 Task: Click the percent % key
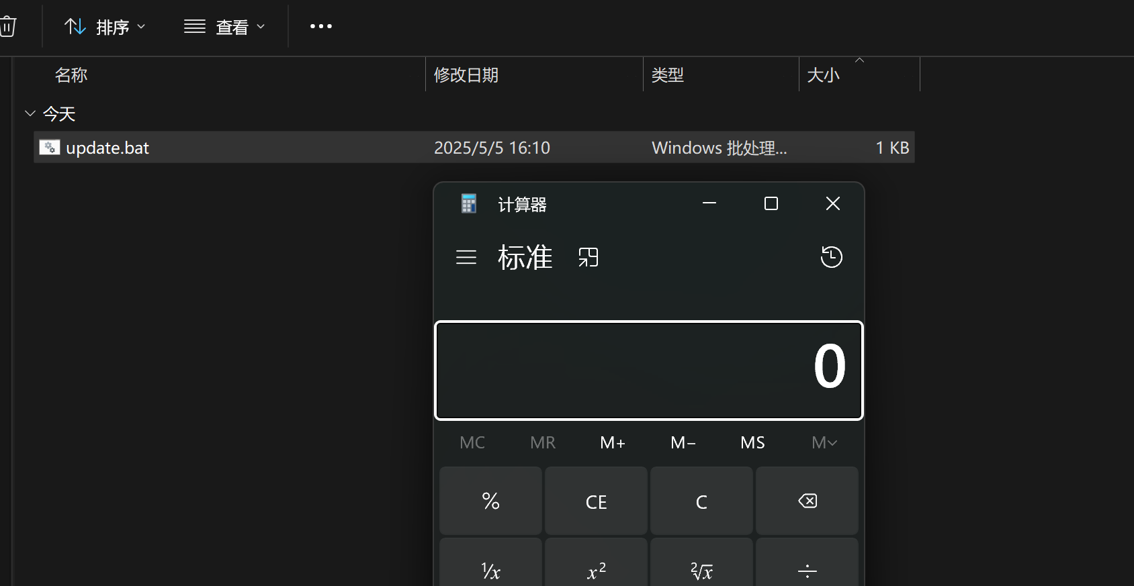[491, 501]
